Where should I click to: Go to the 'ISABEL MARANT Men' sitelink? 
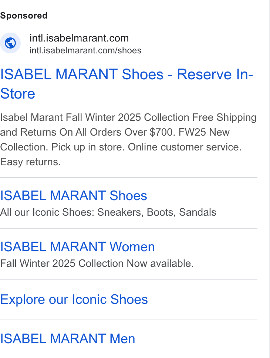[67, 339]
